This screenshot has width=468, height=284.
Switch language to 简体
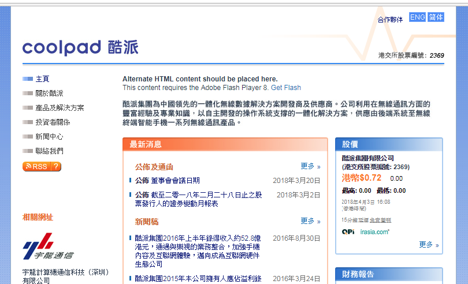click(436, 17)
